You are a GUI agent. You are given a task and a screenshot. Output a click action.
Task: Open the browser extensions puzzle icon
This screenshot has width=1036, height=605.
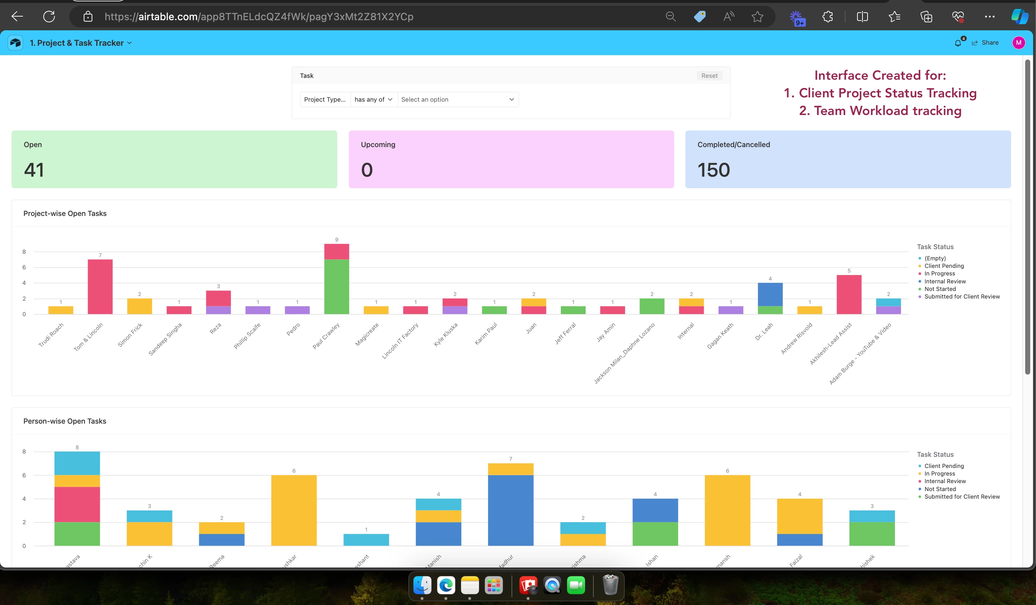(827, 17)
